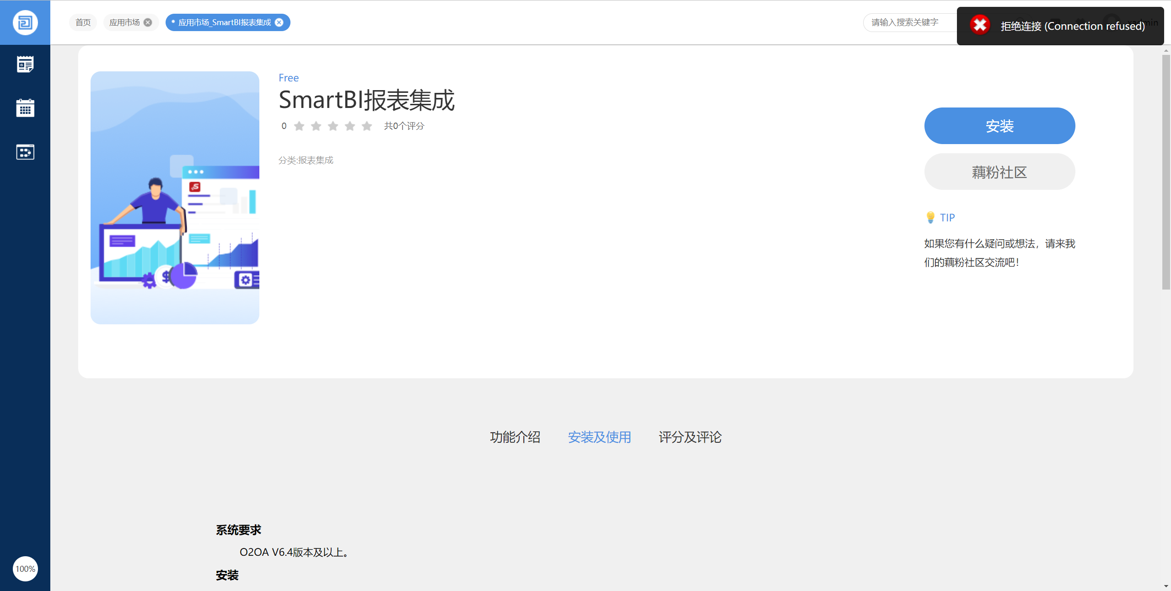
Task: Rate with the fifth star
Action: coord(367,126)
